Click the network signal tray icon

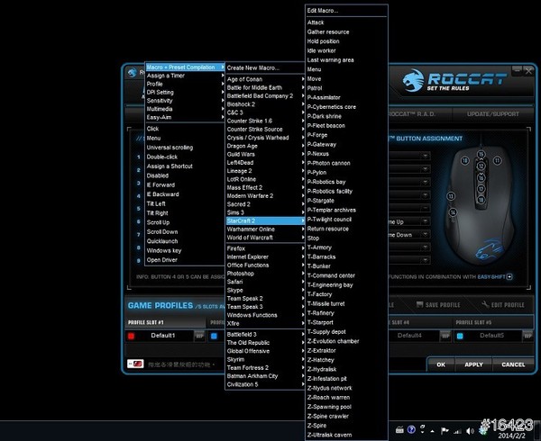click(x=457, y=431)
